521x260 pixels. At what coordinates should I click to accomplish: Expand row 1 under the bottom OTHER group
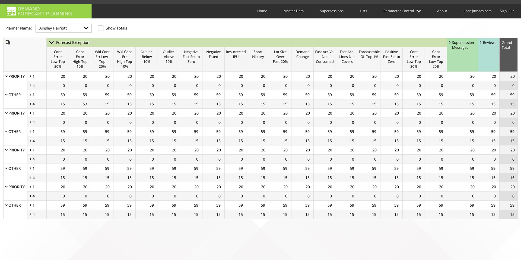(x=30, y=205)
